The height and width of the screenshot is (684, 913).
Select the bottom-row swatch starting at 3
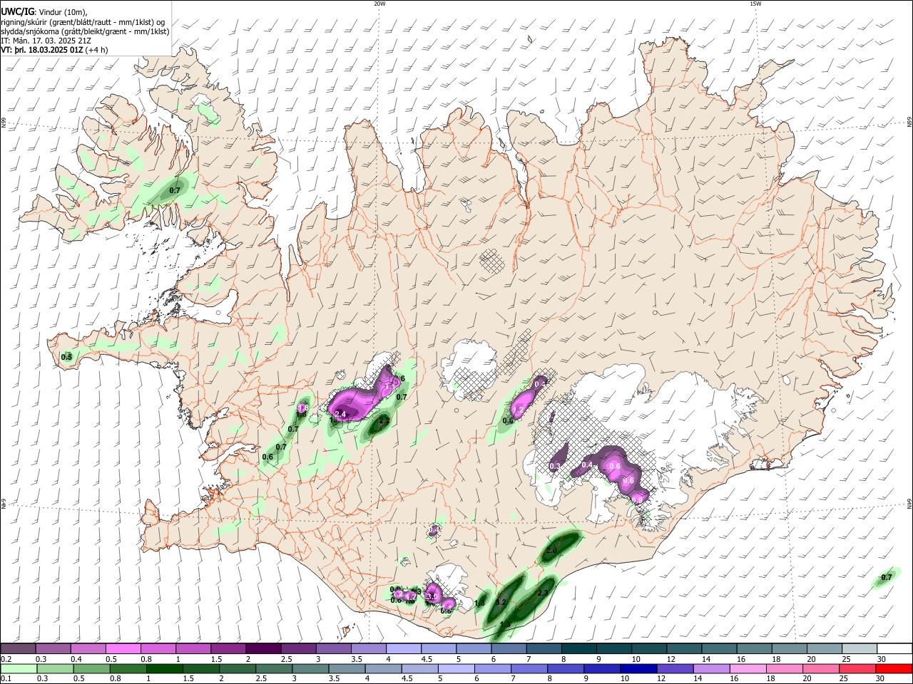click(x=311, y=668)
